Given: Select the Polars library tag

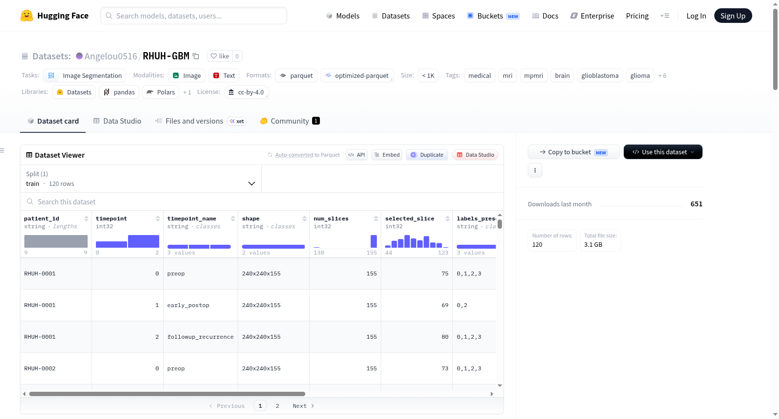Looking at the screenshot, I should [x=161, y=92].
